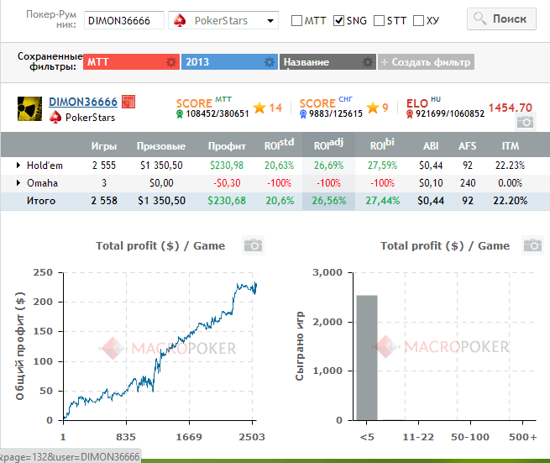This screenshot has height=463, width=550.
Task: Click the Hold'em ROI bi value 27,59%
Action: [x=382, y=166]
